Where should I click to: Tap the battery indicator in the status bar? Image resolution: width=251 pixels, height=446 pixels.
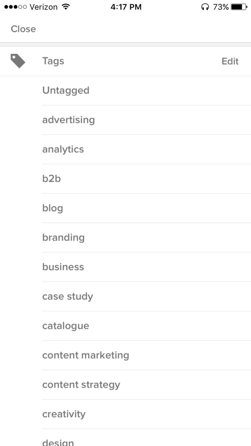pyautogui.click(x=238, y=6)
